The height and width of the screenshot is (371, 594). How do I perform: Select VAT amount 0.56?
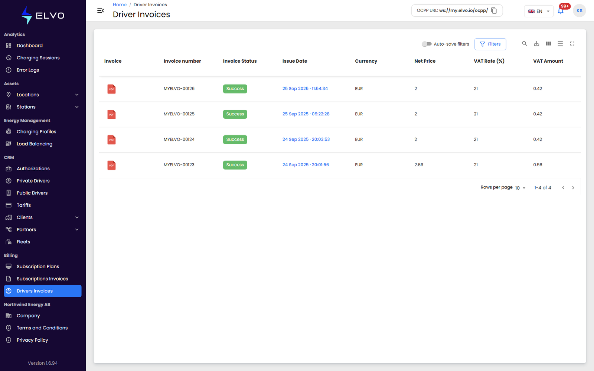coord(538,165)
